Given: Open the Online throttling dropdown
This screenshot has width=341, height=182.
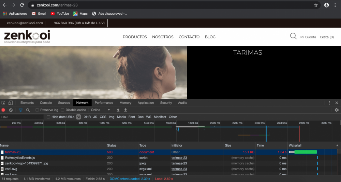Looking at the screenshot, I should 101,110.
